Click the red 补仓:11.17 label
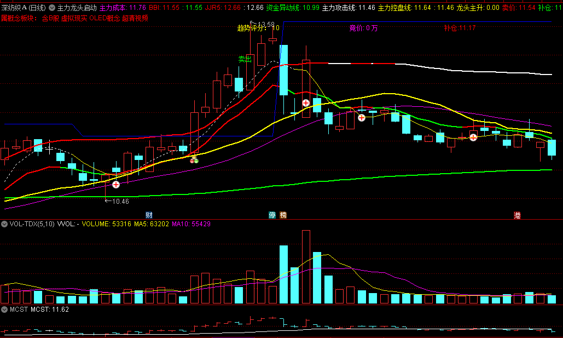563x338 pixels. pyautogui.click(x=460, y=28)
